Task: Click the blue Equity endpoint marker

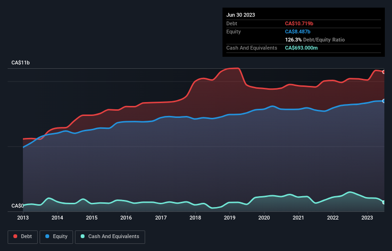Action: pos(384,101)
